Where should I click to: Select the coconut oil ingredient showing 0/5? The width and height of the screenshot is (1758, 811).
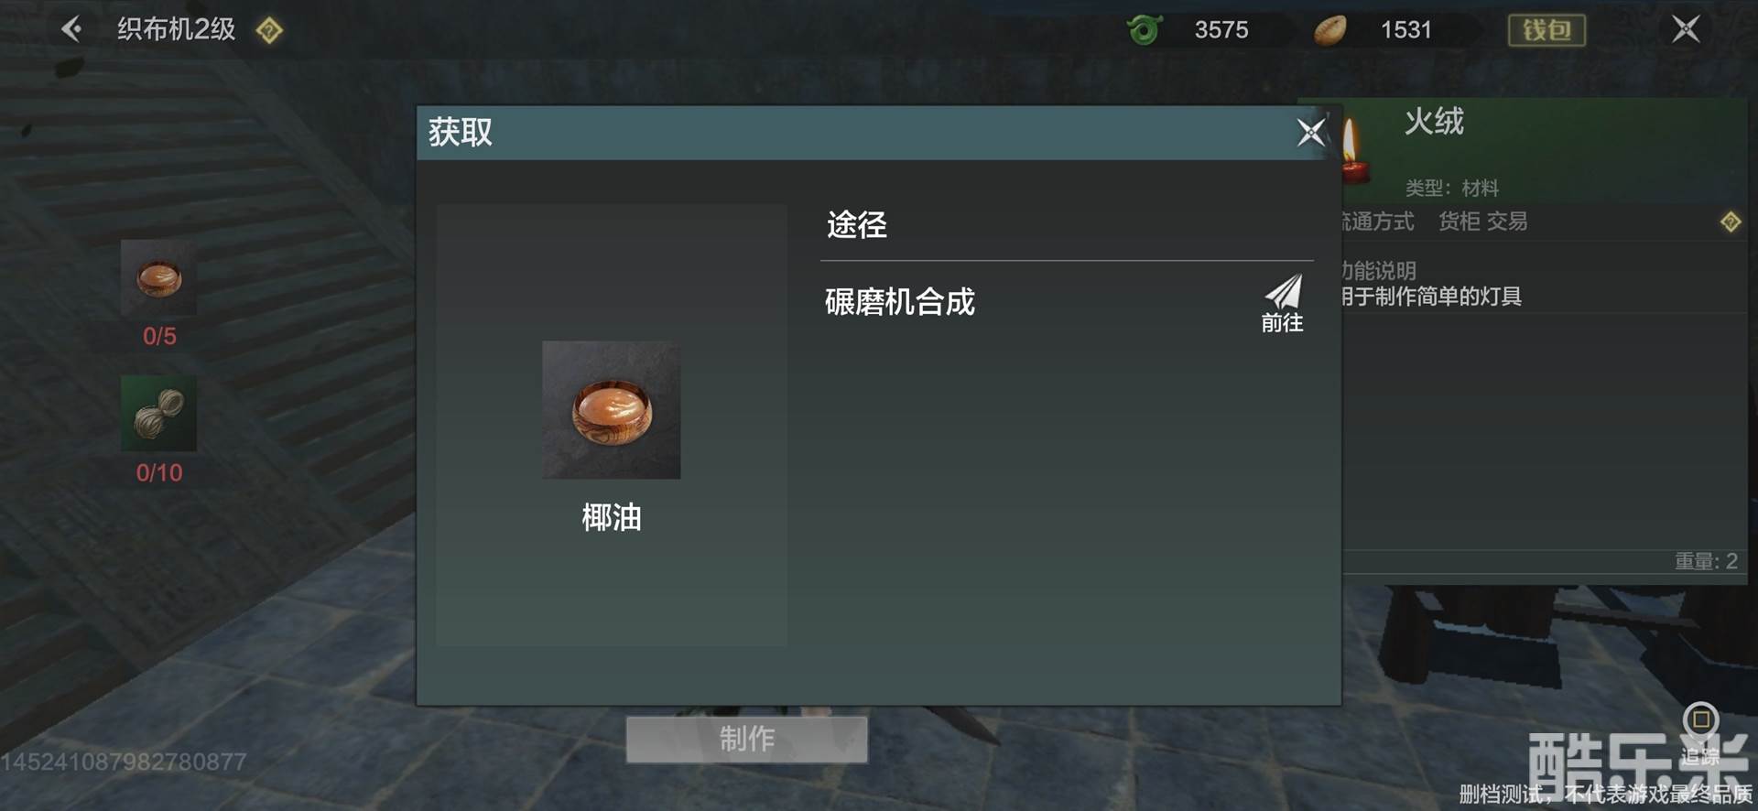pyautogui.click(x=158, y=278)
